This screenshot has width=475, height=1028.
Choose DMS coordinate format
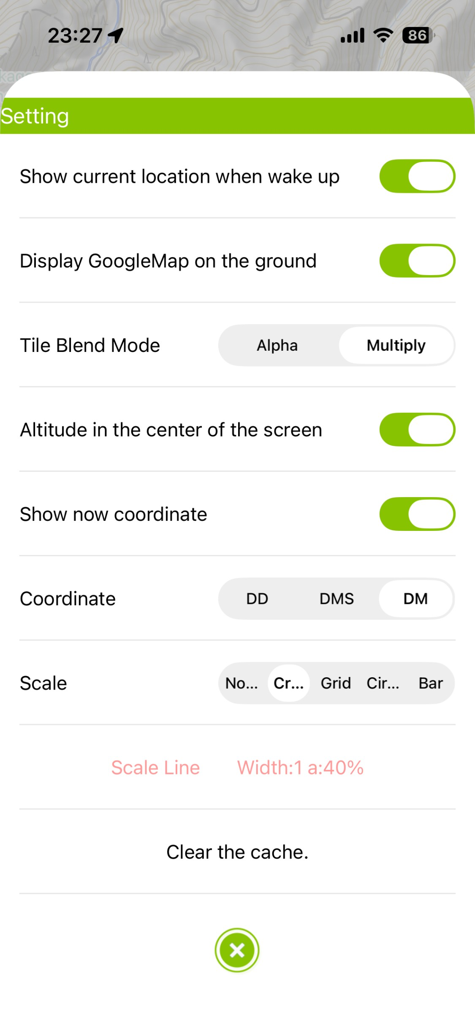[337, 598]
